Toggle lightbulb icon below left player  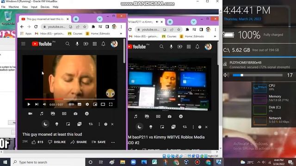pos(56,124)
